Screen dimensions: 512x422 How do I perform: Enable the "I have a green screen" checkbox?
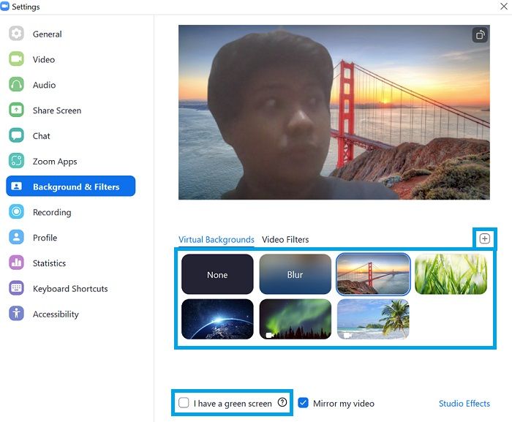pyautogui.click(x=184, y=403)
